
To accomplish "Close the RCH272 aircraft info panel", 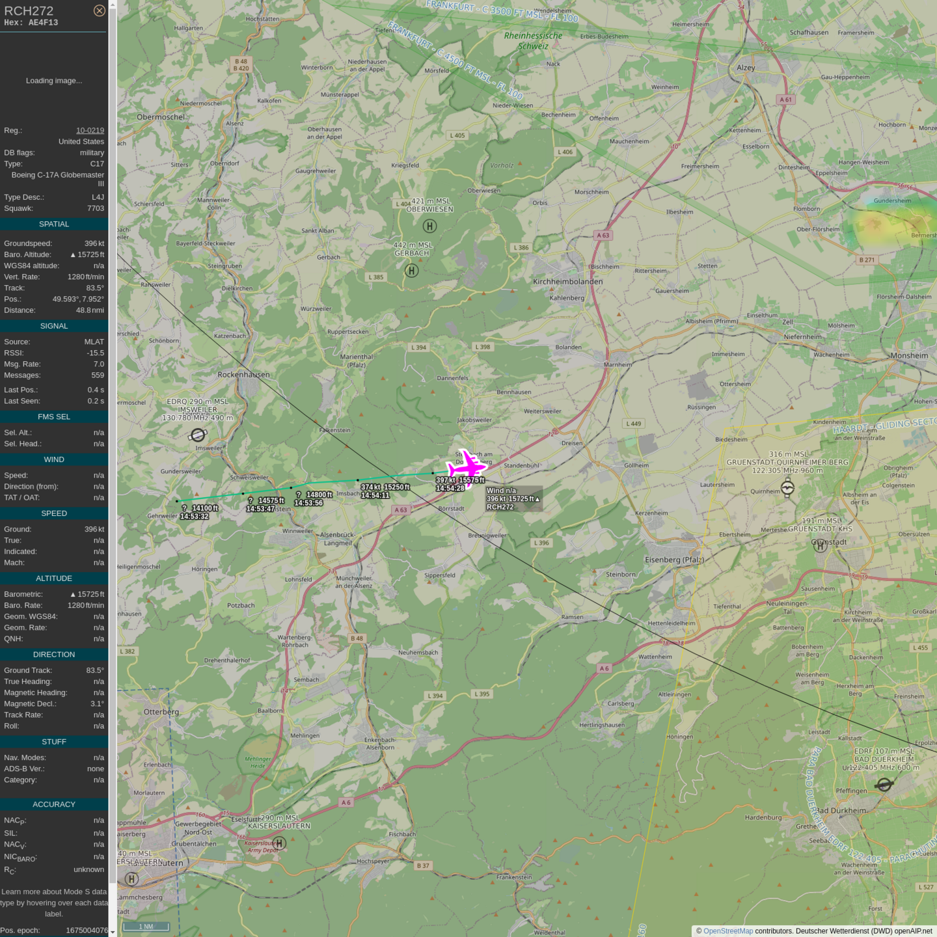I will point(99,10).
